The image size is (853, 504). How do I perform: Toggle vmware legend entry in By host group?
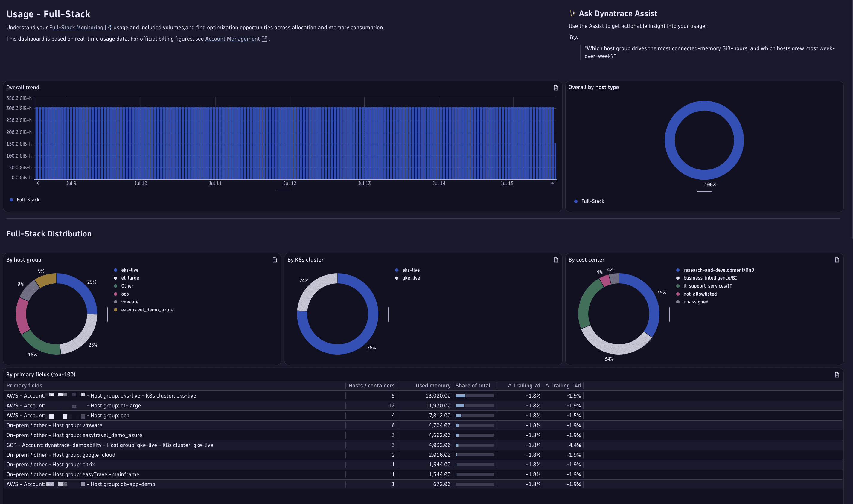(x=127, y=302)
